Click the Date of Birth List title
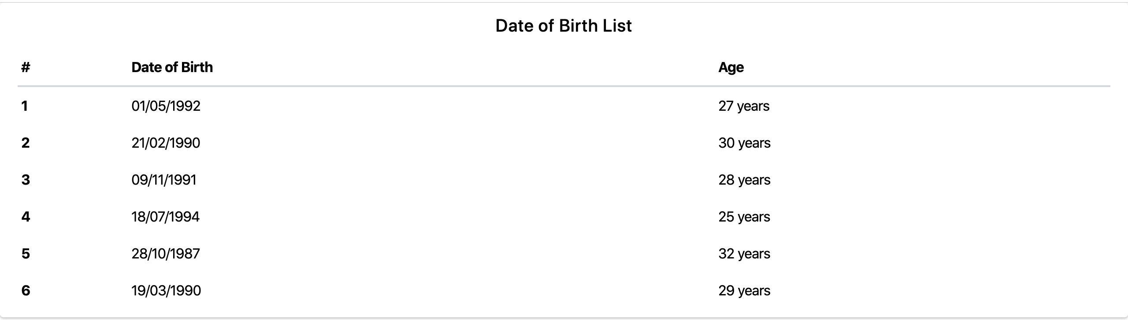The width and height of the screenshot is (1128, 320). [x=564, y=26]
